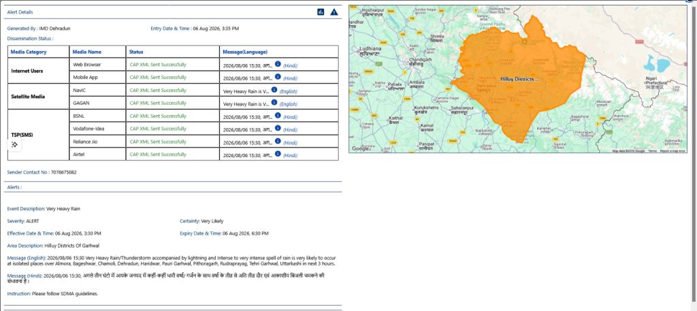
Task: Open message info icon in Airtel row
Action: 278,154
